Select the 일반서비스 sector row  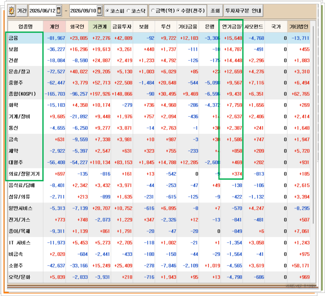pyautogui.click(x=159, y=208)
